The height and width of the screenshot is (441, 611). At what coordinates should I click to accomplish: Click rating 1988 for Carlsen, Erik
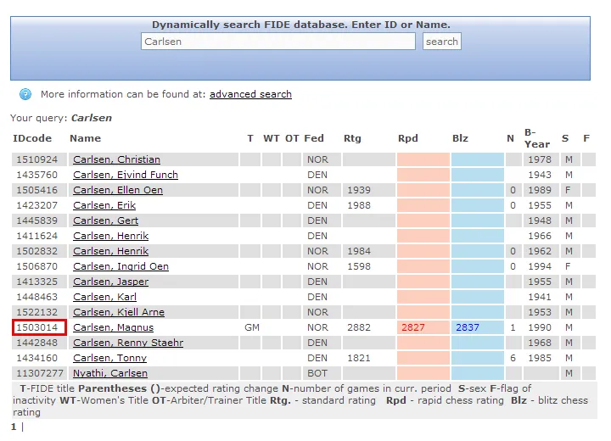pos(359,205)
